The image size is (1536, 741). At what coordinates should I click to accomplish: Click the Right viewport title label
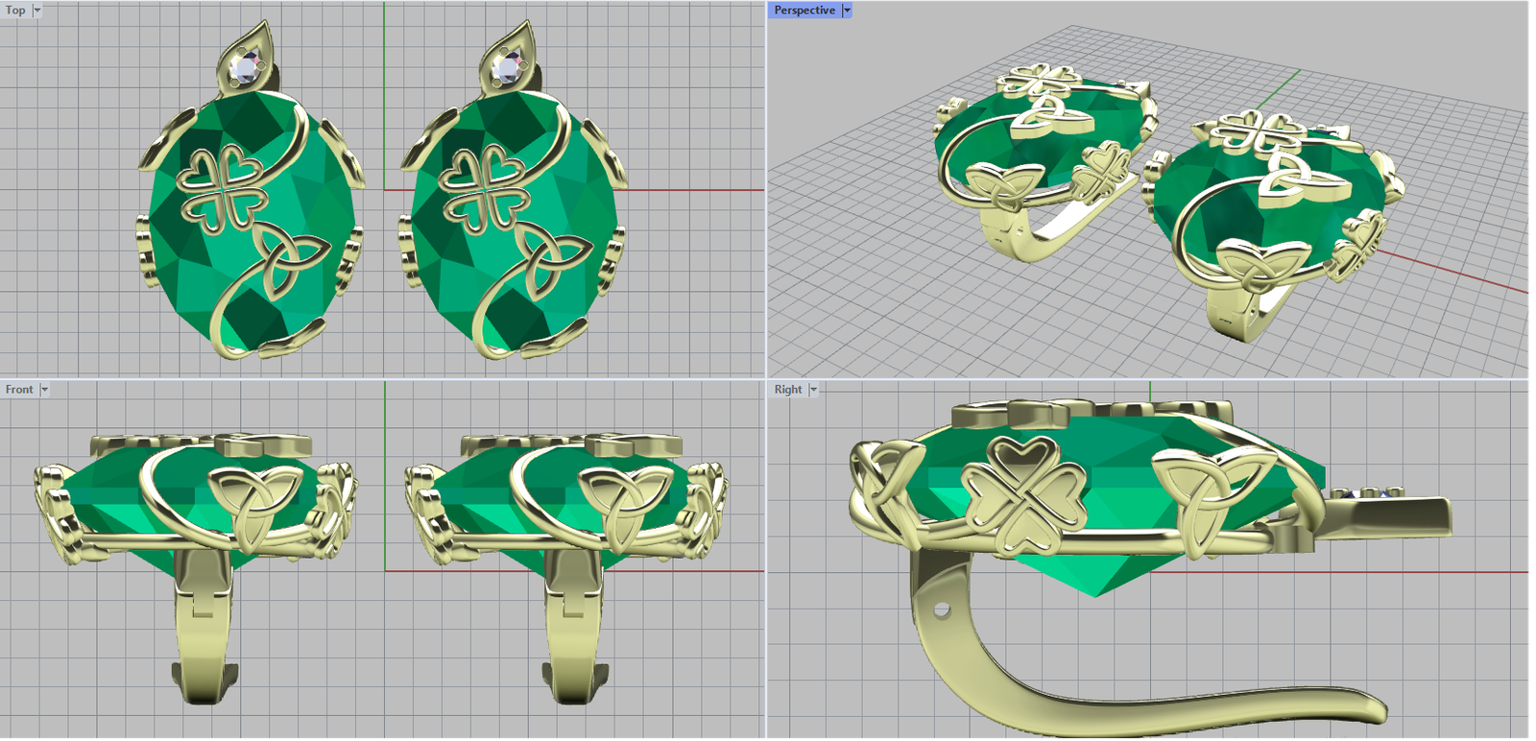(787, 390)
